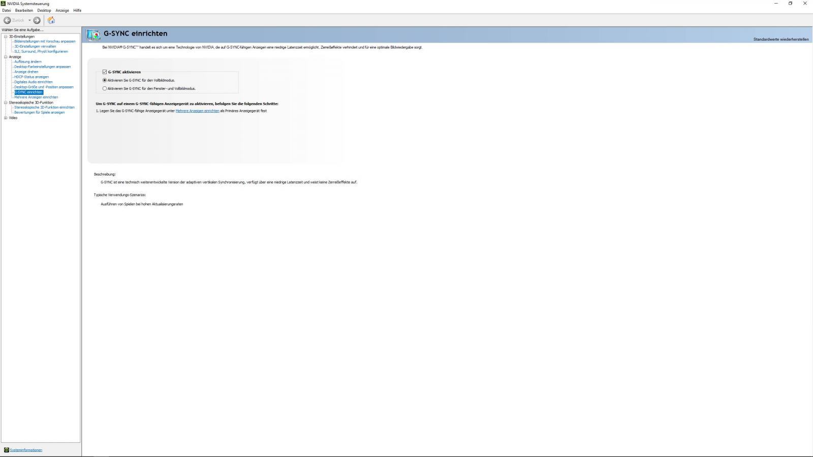Select Auflösung ändern in the tree
The height and width of the screenshot is (457, 813).
click(x=28, y=62)
